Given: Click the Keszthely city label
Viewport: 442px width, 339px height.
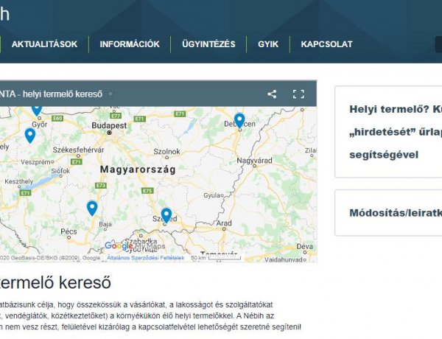Looking at the screenshot, I should click(x=19, y=181).
